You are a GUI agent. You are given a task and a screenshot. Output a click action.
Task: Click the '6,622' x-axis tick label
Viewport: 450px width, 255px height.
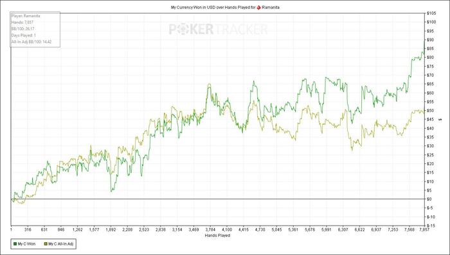359,229
